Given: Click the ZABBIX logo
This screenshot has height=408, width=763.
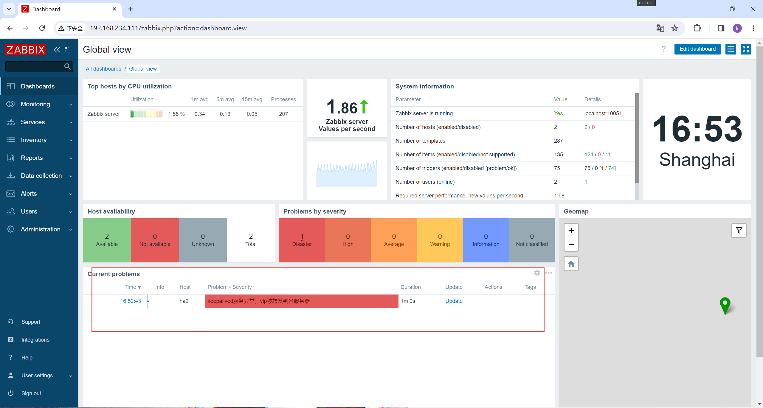Looking at the screenshot, I should pyautogui.click(x=26, y=50).
